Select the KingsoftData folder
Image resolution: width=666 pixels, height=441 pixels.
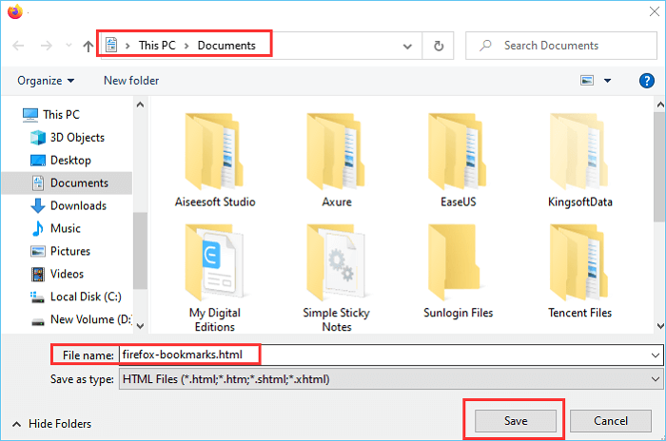click(579, 161)
